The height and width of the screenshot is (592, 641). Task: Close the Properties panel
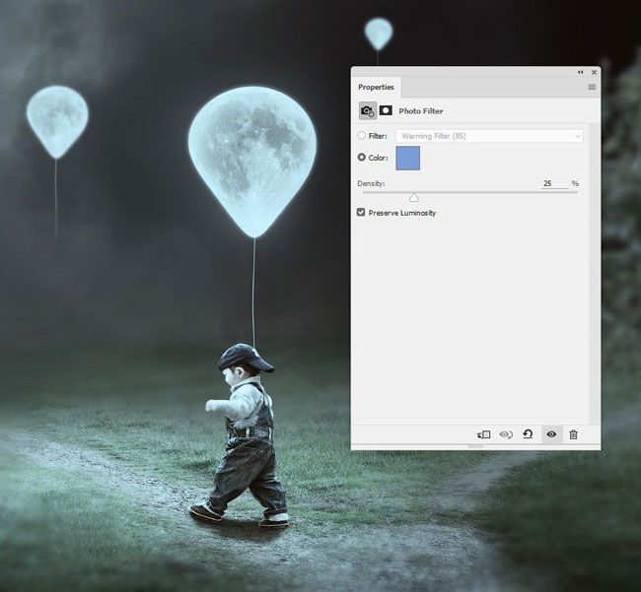(x=594, y=72)
